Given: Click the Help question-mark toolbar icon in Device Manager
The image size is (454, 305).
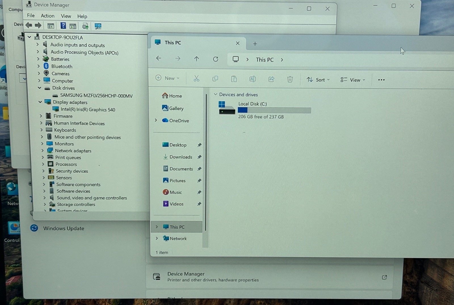Looking at the screenshot, I should point(63,26).
